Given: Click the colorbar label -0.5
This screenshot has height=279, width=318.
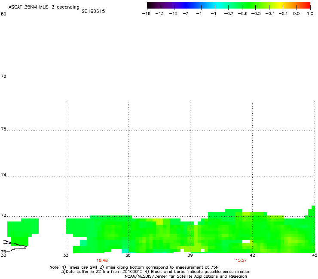Looking at the screenshot, I should (256, 14).
